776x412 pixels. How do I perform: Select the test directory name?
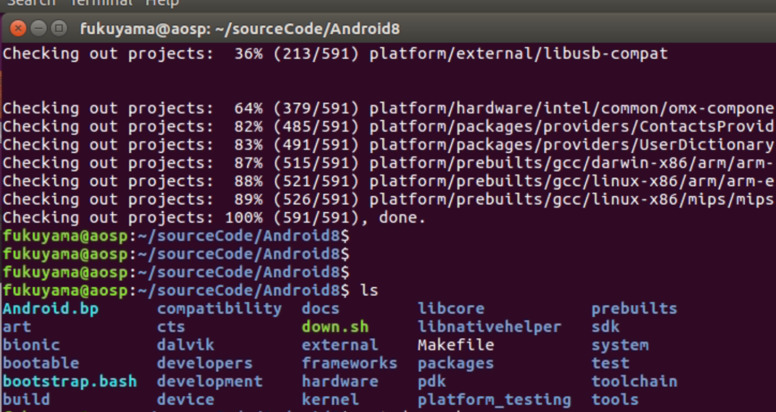[x=610, y=363]
